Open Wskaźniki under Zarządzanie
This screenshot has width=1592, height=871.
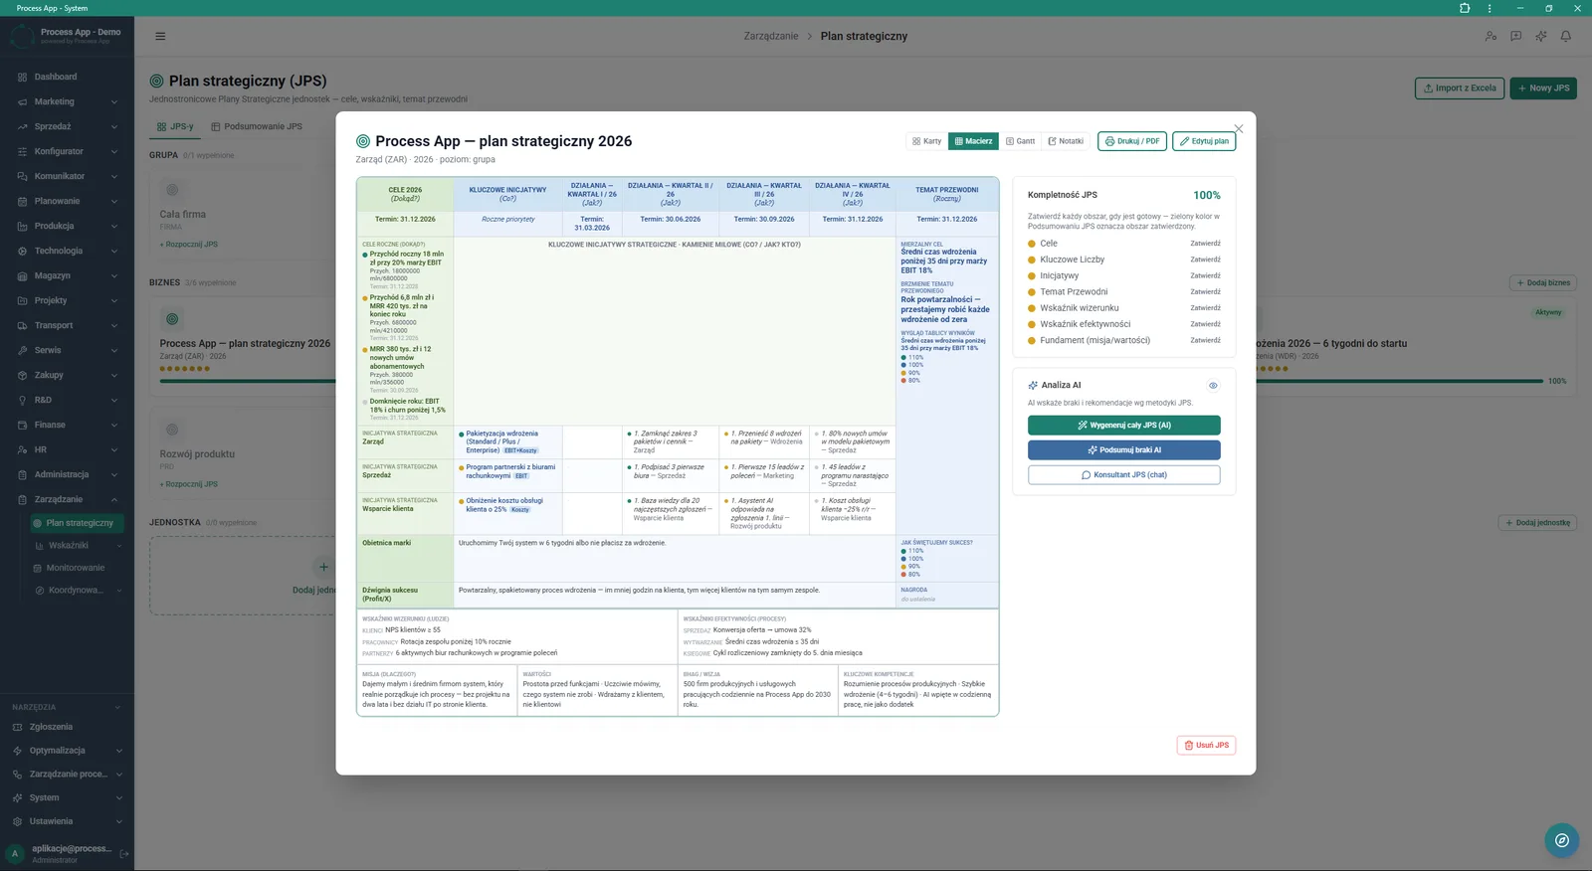click(x=75, y=545)
